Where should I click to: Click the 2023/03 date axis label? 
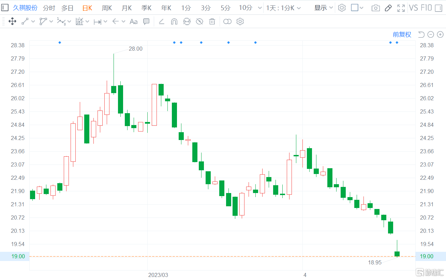[159, 275]
